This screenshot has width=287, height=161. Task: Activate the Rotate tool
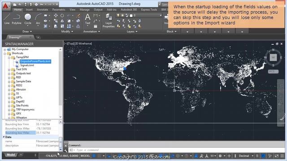(62, 16)
